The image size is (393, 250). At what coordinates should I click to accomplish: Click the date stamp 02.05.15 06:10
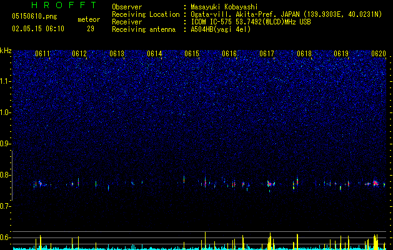(38, 29)
